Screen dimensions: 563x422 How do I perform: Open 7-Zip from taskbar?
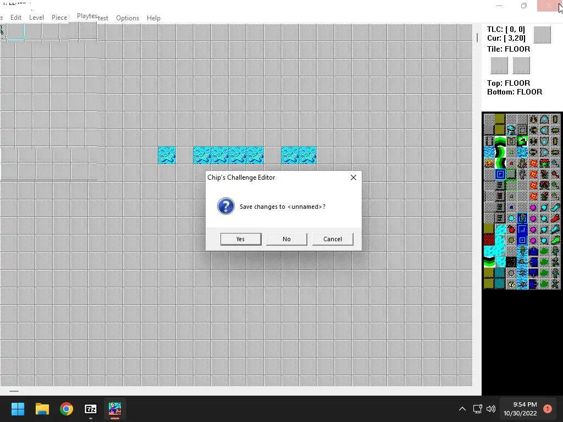91,409
